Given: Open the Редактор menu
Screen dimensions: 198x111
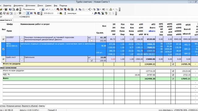Looking at the screenshot, I should click(x=7, y=6).
